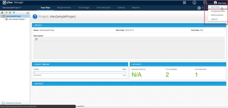Viewport: 228px width, 108px height.
Task: Click the keyboard shortcuts icon
Action: click(x=3, y=103)
